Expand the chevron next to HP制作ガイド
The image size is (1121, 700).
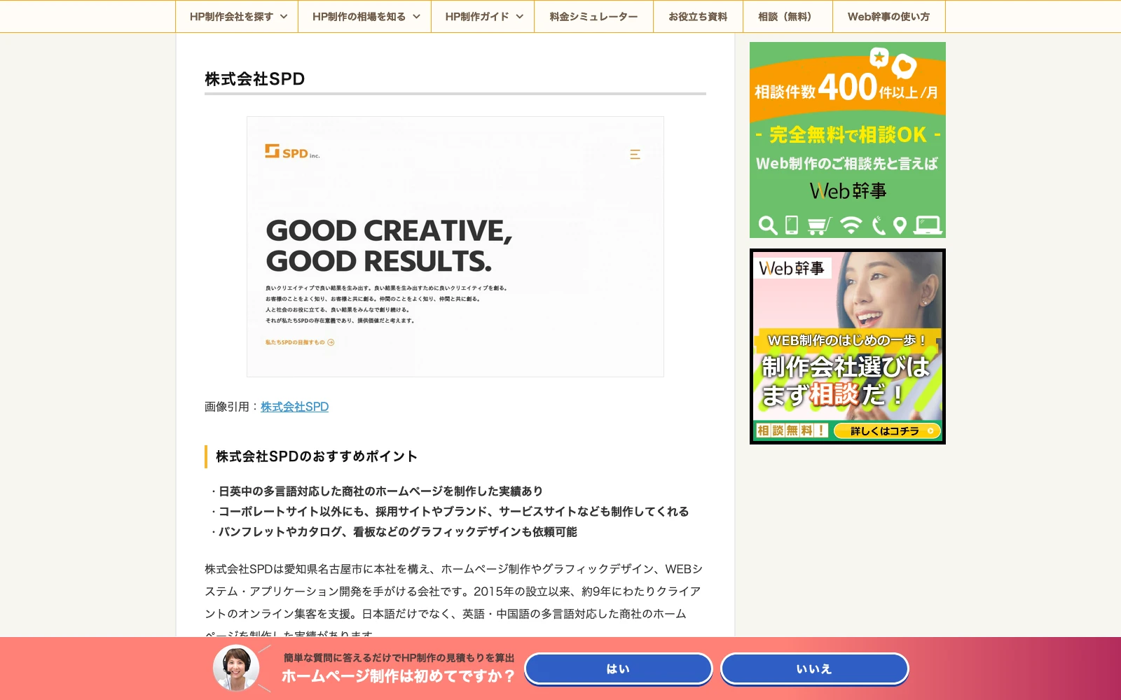tap(520, 17)
